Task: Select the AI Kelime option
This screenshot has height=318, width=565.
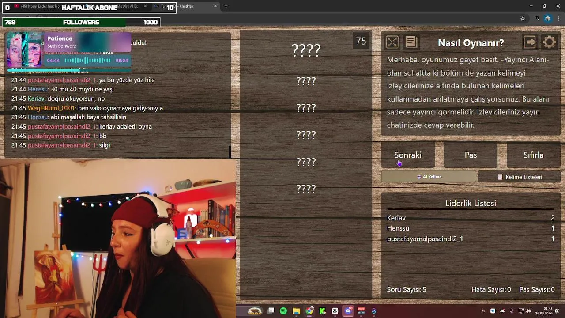Action: tap(429, 177)
